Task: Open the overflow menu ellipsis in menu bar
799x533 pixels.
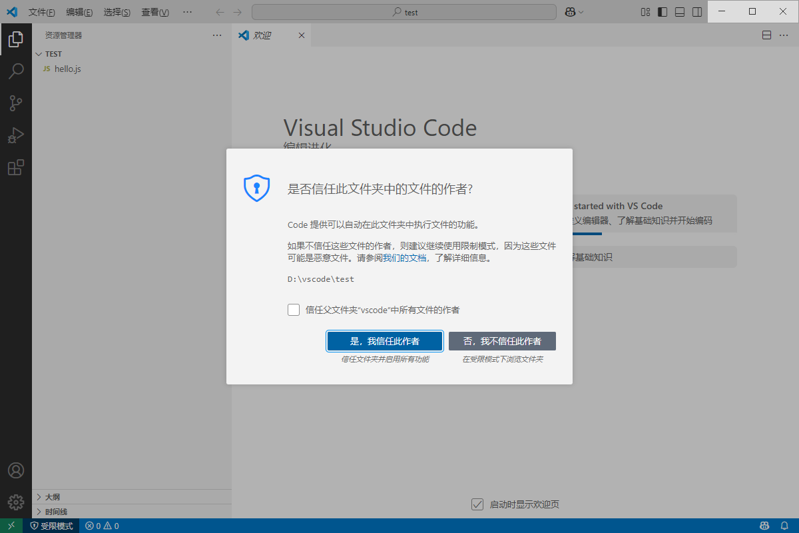Action: pos(187,12)
